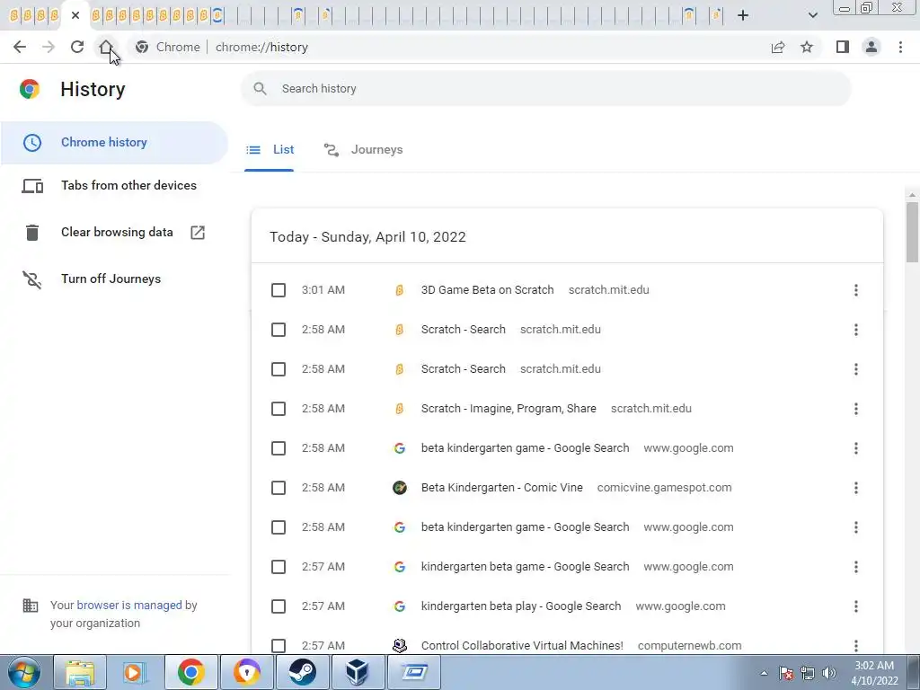Open Clear browsing data
Screen dimensions: 920x690
point(114,233)
